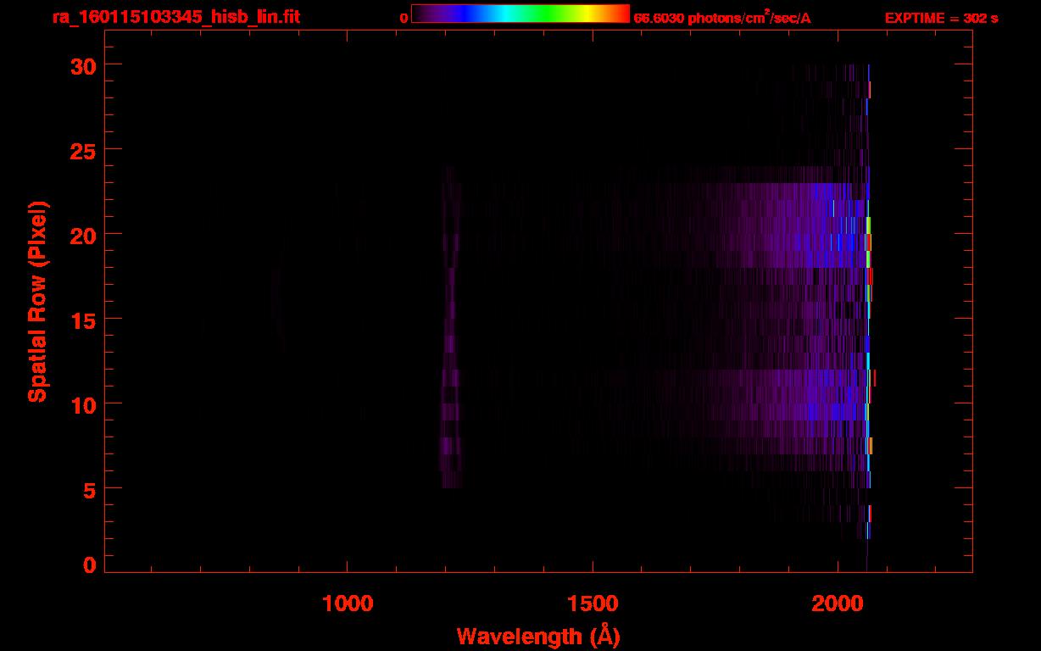Click the 66.6030 photons/cm²/sec/A label
The image size is (1041, 651).
[x=722, y=18]
